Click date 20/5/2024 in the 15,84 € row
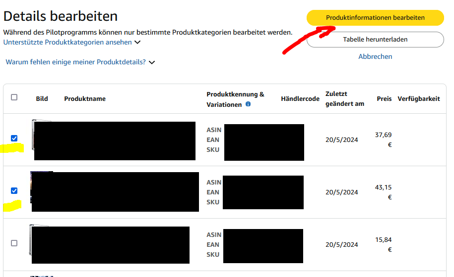This screenshot has width=454, height=277. pos(342,245)
